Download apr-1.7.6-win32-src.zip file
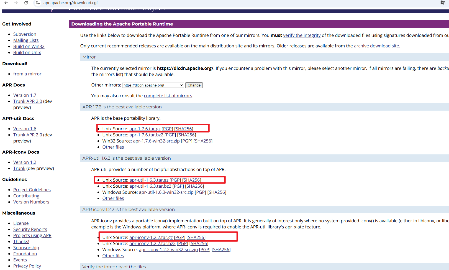The height and width of the screenshot is (270, 449). click(156, 141)
